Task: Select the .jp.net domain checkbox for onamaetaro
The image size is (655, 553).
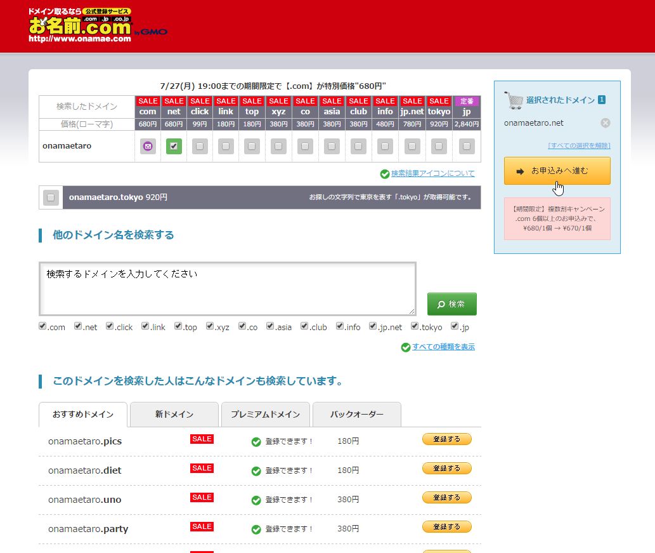Action: click(x=412, y=146)
